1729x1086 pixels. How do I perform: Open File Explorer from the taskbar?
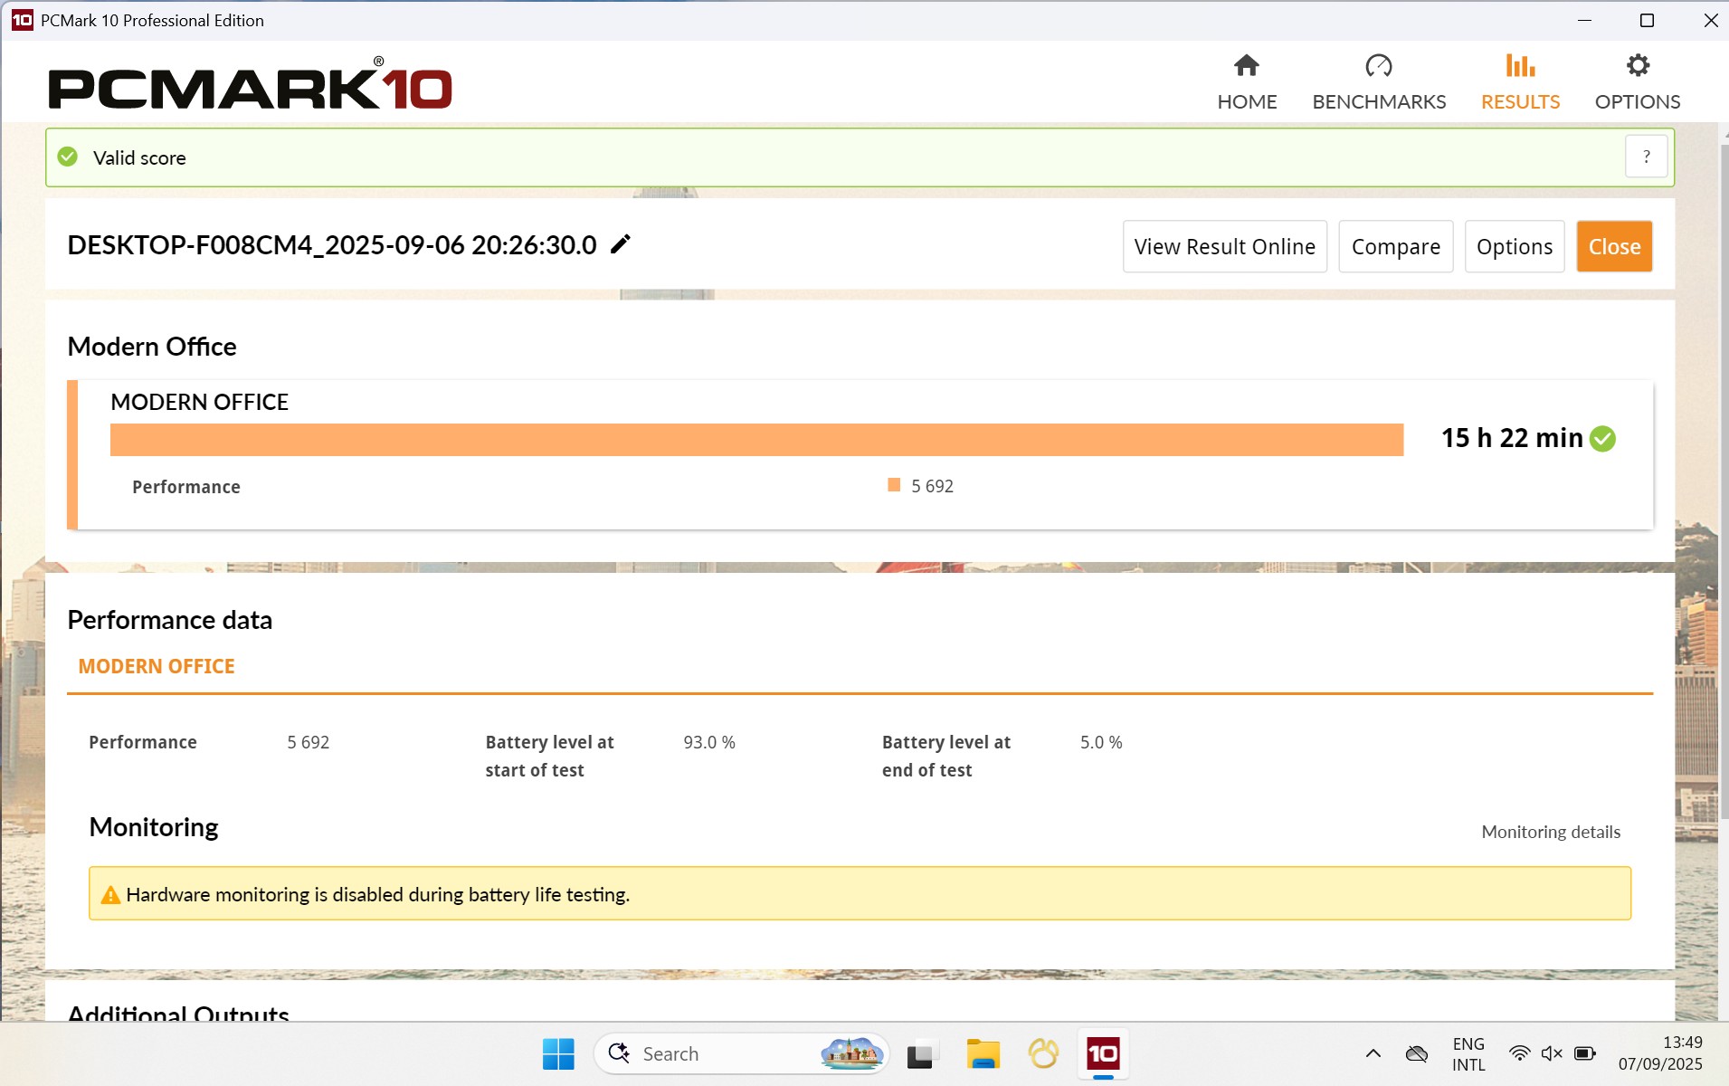(x=982, y=1054)
